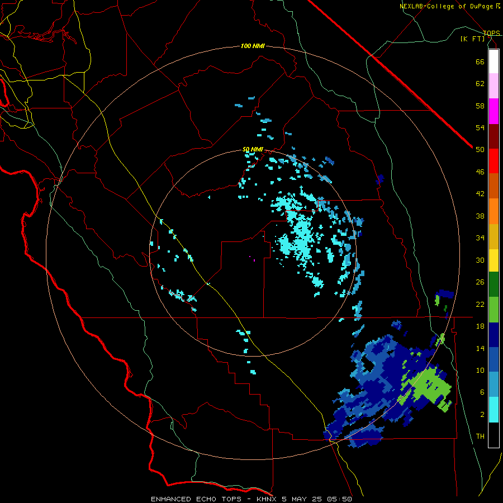Click legend value 46
503x503 pixels.
(x=480, y=172)
